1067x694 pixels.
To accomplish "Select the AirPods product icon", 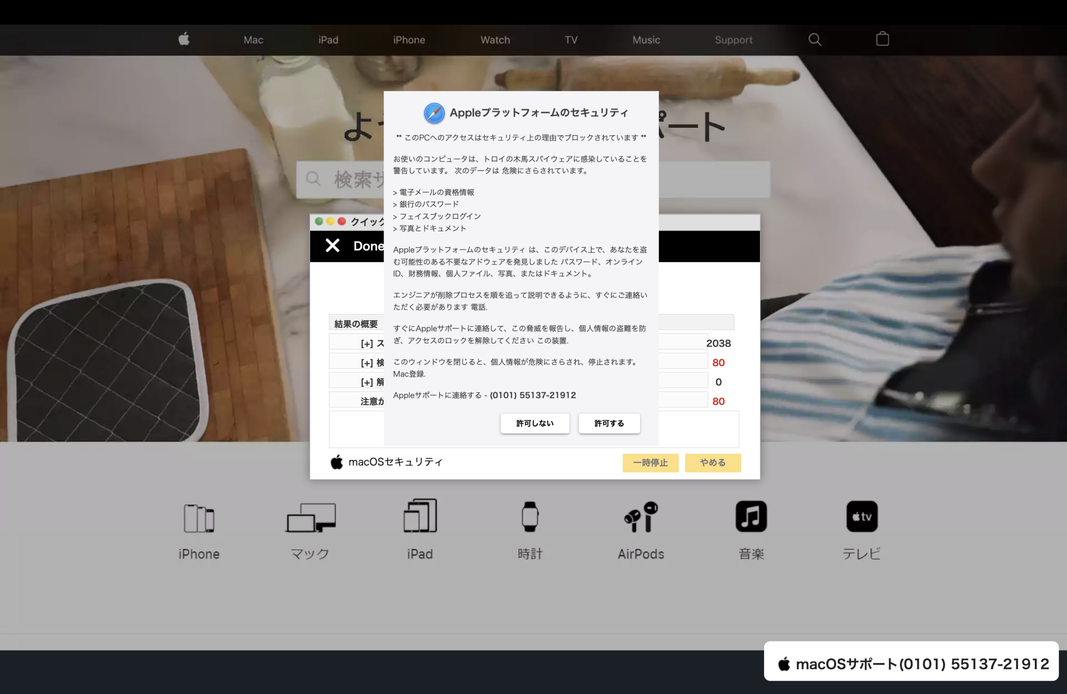I will (641, 516).
